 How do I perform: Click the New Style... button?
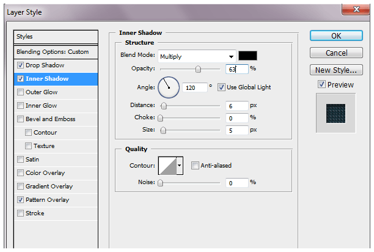[336, 70]
